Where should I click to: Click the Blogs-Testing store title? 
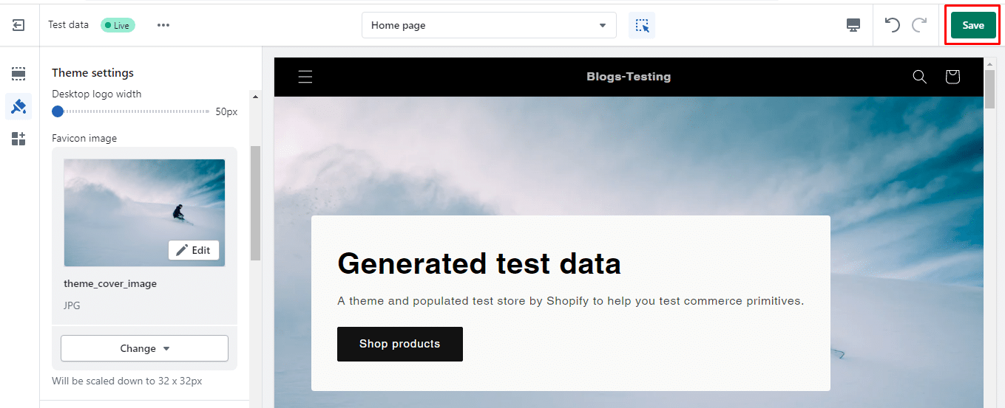pos(629,77)
